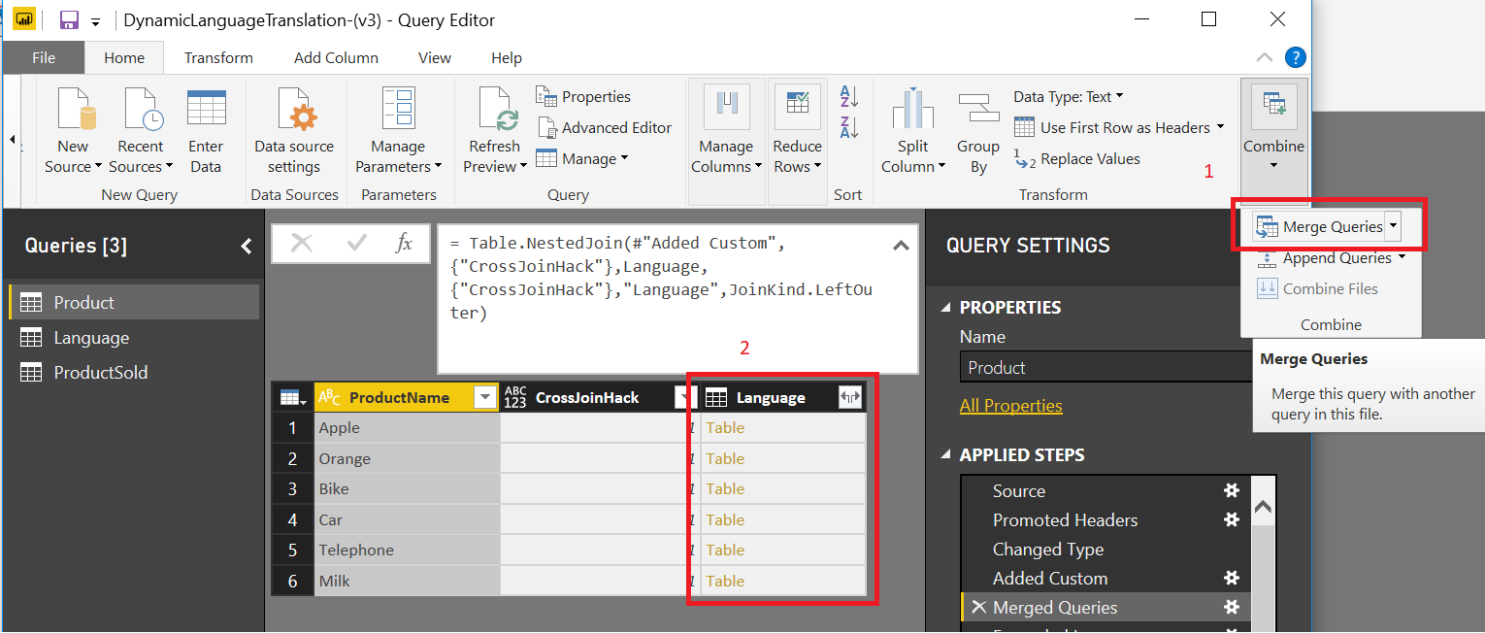This screenshot has height=634, width=1485.
Task: Open CrossJoinHack column filter dropdown
Action: pyautogui.click(x=684, y=397)
